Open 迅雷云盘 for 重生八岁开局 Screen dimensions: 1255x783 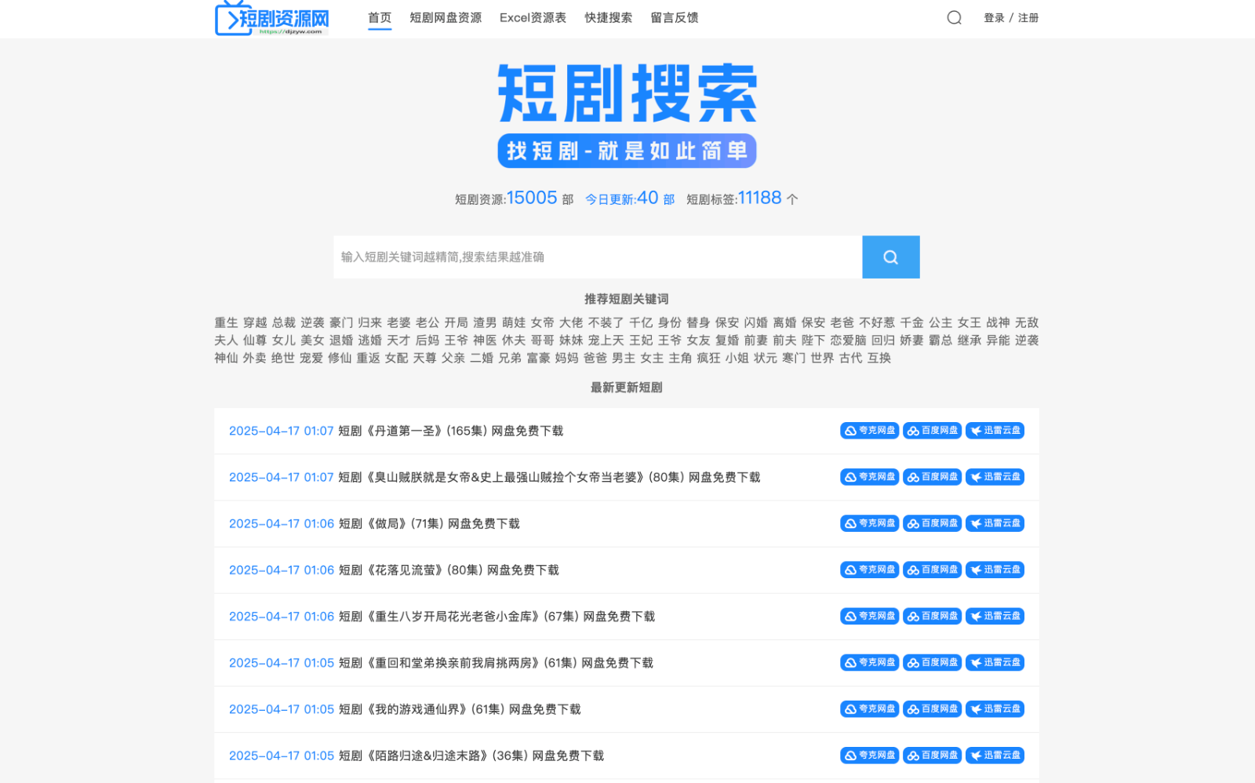(x=995, y=616)
